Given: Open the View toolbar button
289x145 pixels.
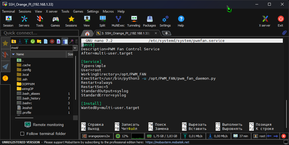Looking at the screenshot, I should tap(87, 21).
